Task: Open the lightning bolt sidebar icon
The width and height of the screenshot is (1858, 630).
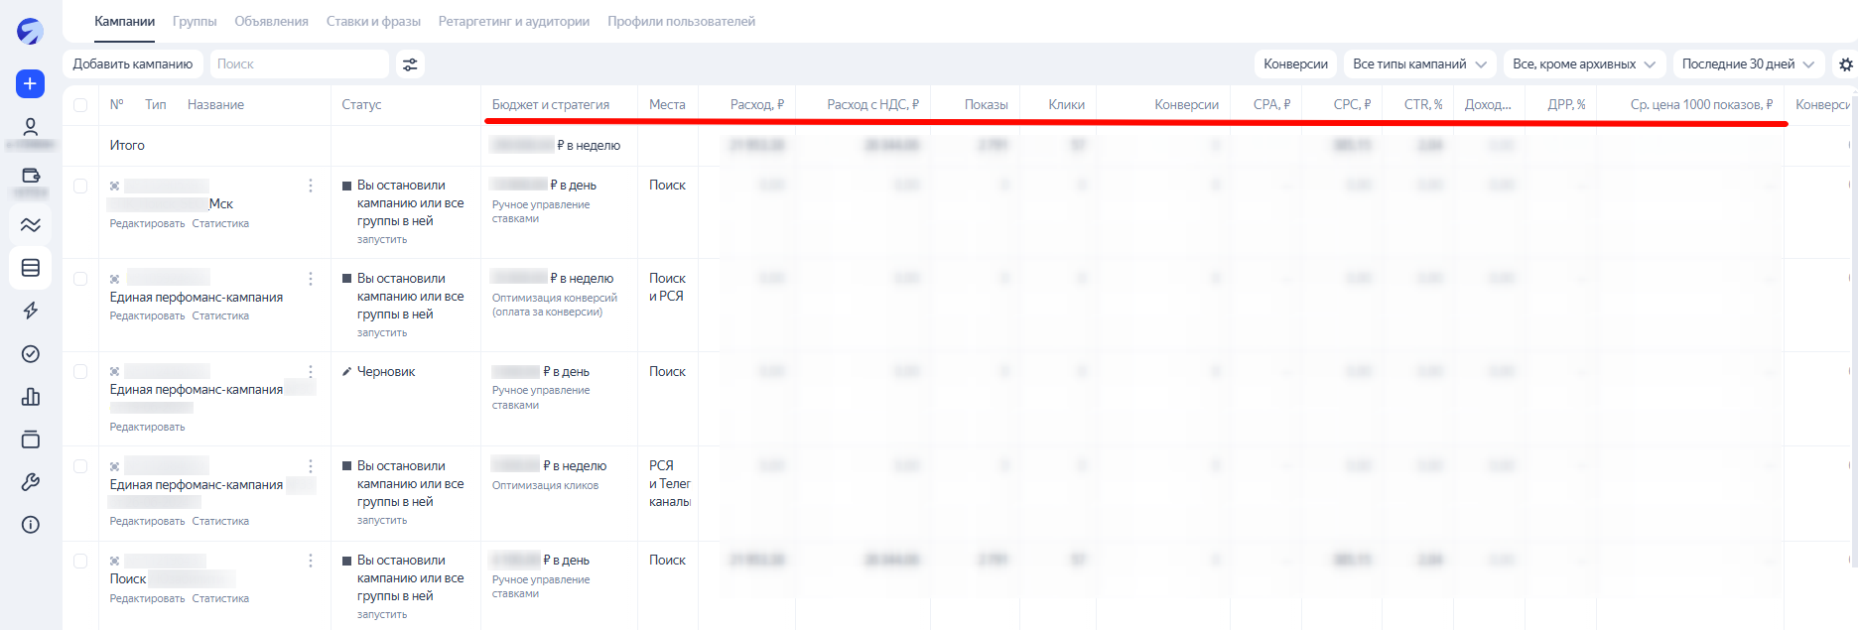Action: (x=31, y=311)
